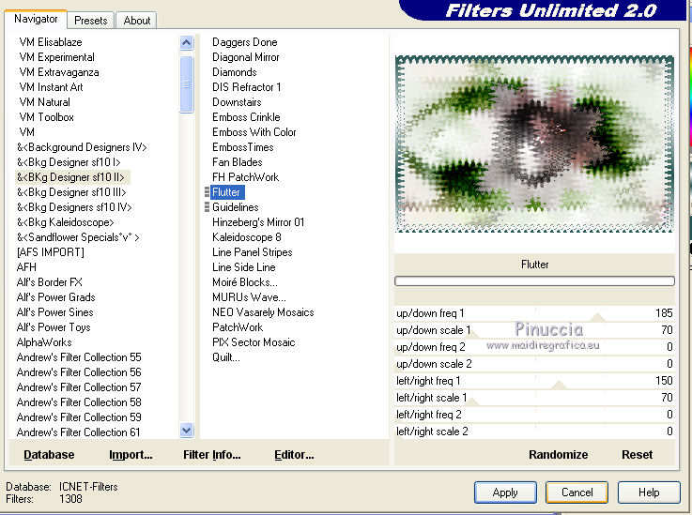Select Andrew's Filter Collection 61
The width and height of the screenshot is (692, 515).
tap(79, 432)
